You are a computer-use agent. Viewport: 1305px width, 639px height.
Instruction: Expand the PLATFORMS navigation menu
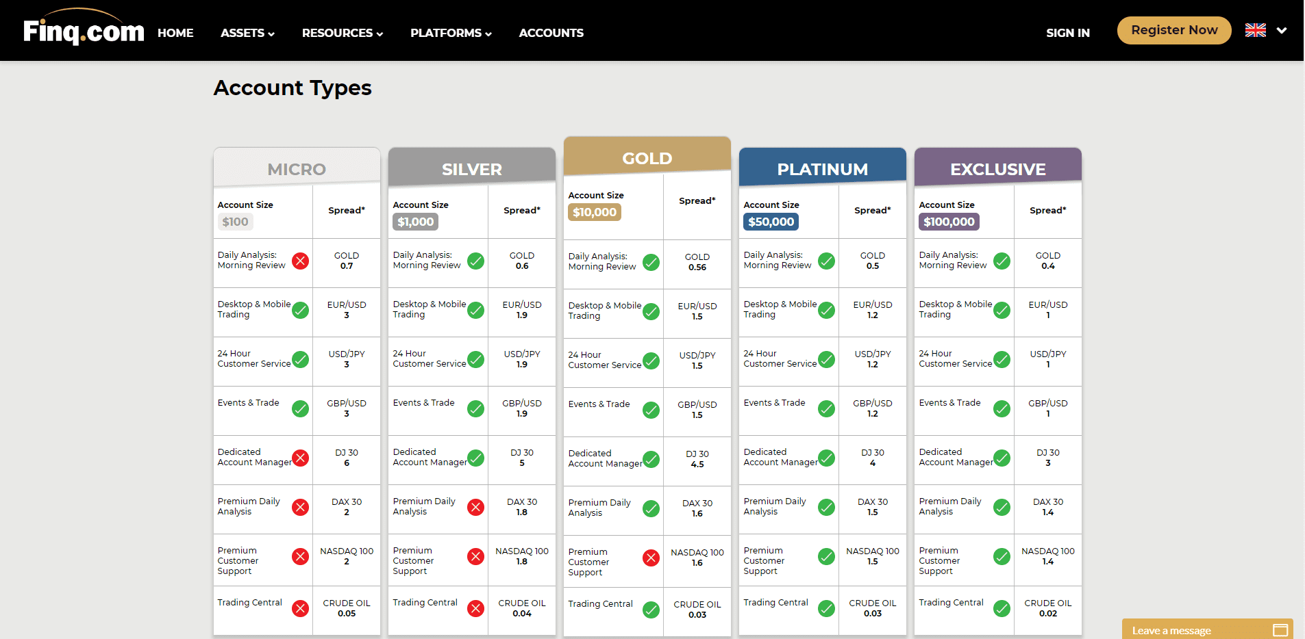tap(451, 33)
